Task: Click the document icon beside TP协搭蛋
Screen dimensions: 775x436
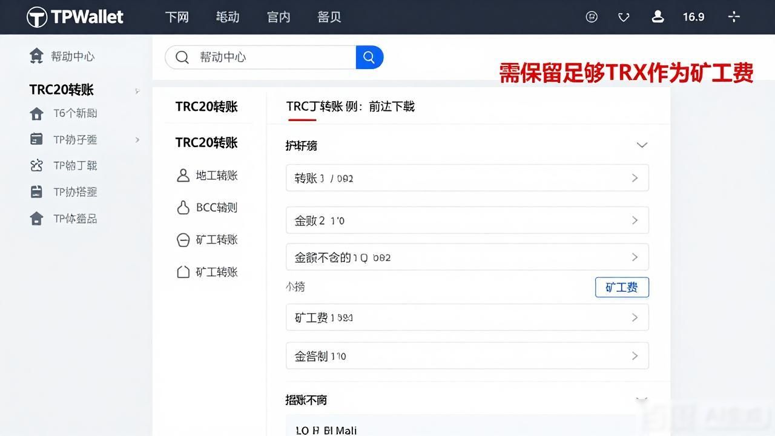Action: coord(36,192)
